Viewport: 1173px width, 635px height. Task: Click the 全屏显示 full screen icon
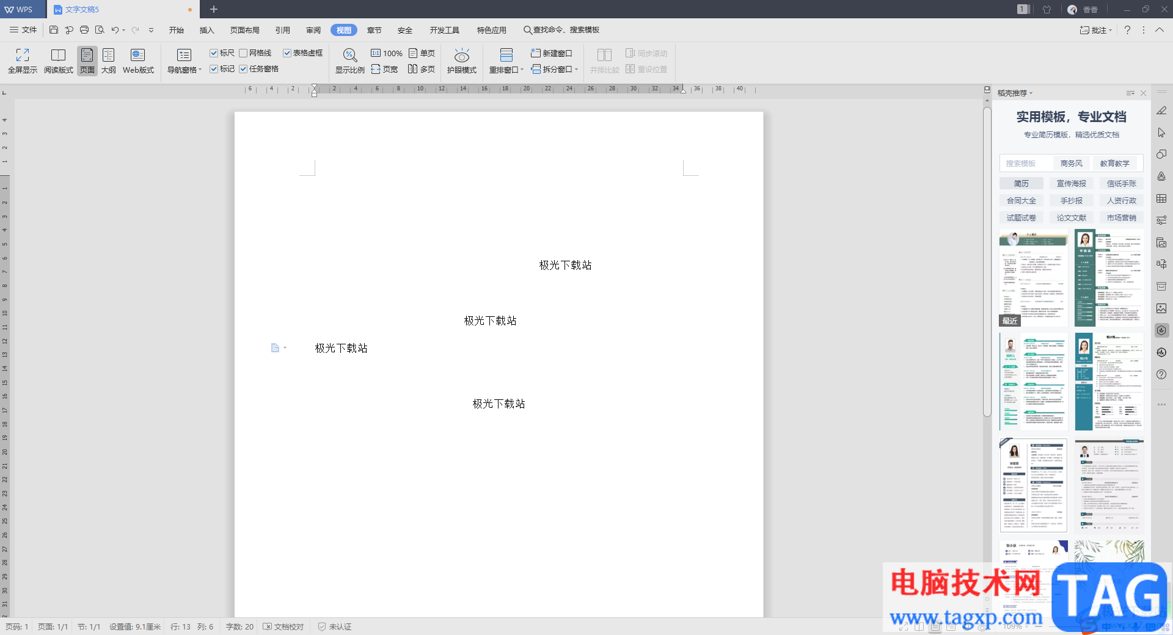[23, 61]
